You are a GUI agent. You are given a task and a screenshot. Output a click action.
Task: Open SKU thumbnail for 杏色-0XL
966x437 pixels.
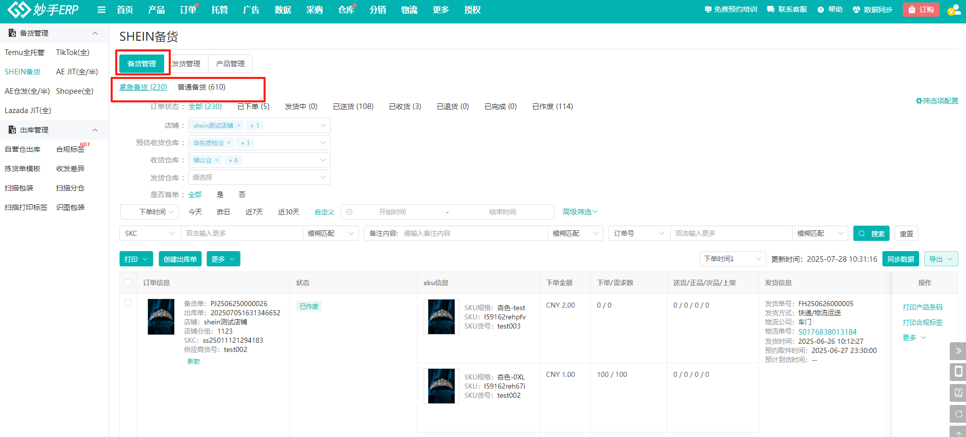point(441,386)
